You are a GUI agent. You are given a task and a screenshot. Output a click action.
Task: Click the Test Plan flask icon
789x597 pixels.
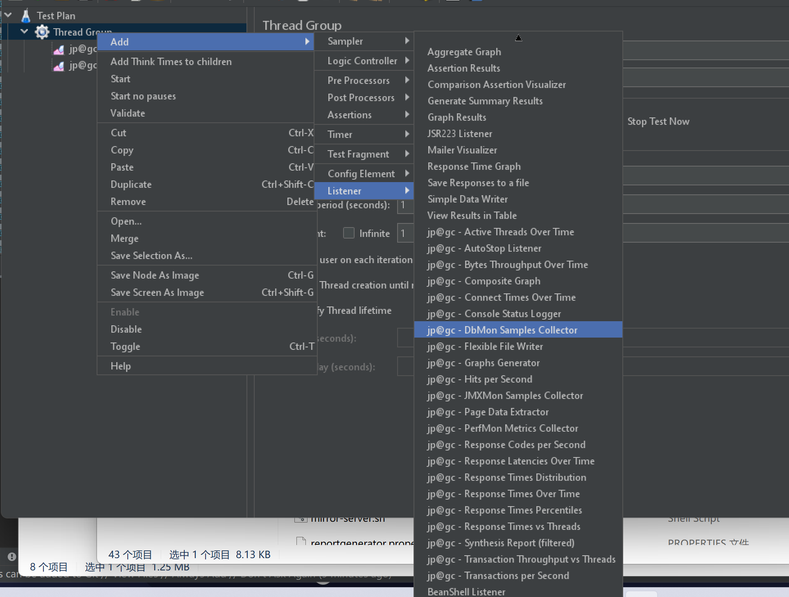pos(26,16)
